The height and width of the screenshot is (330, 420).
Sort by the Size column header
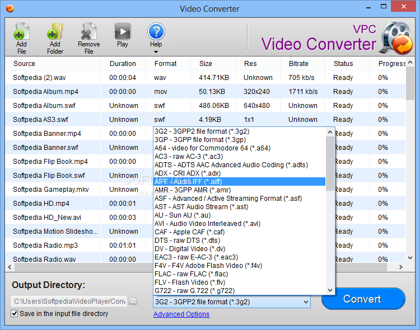213,63
